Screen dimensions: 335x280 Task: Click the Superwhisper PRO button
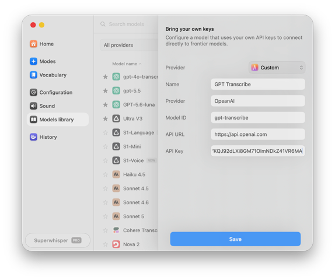coord(58,240)
